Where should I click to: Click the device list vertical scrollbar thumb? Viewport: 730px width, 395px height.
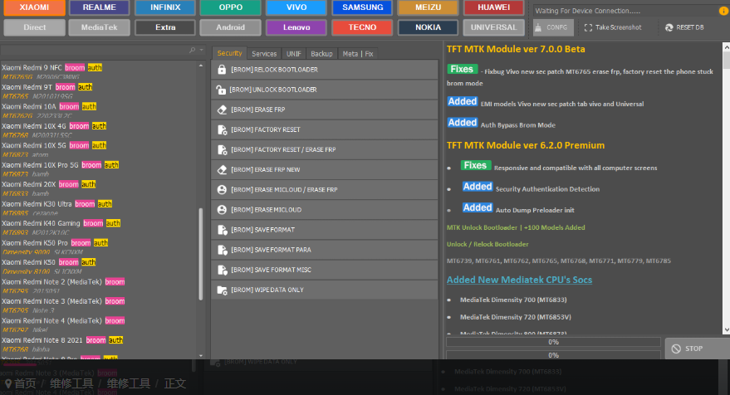point(201,254)
